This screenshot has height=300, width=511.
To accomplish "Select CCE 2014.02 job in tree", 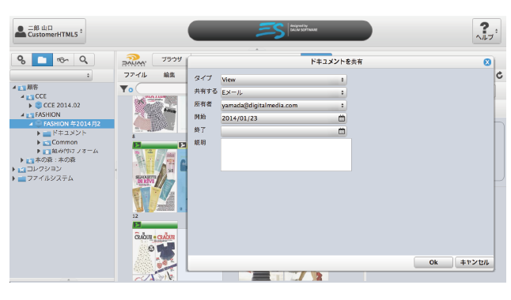I will coord(62,105).
